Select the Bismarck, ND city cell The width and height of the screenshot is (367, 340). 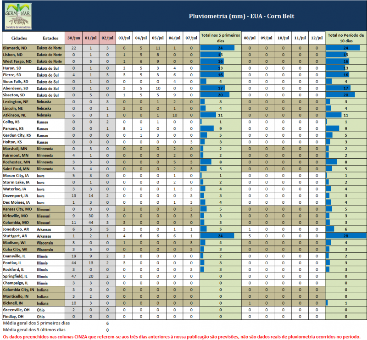click(x=19, y=48)
